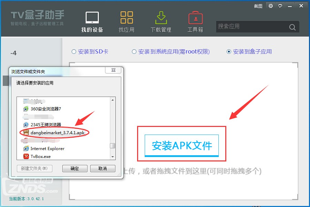Click the 截图 screenshot tool
Viewport: 310px width, 207px height.
[x=258, y=6]
